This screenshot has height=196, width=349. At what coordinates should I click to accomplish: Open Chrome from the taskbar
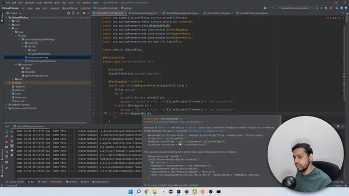[147, 192]
